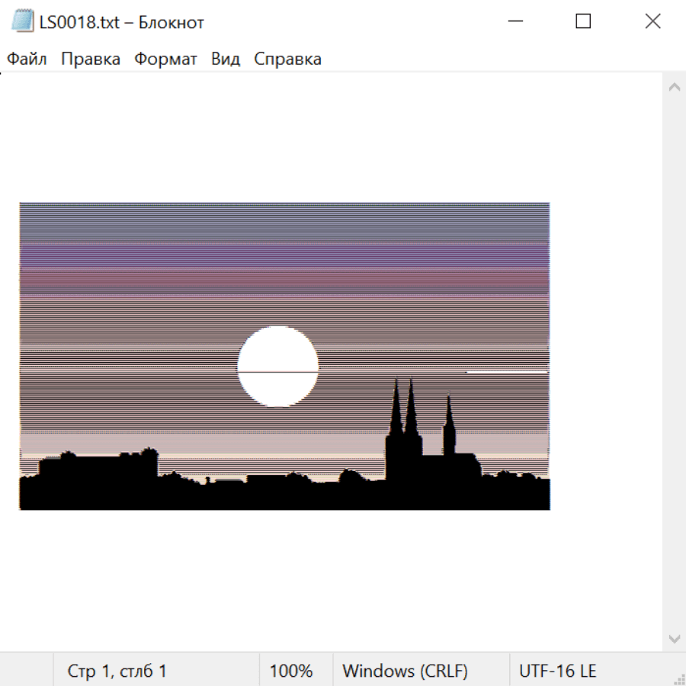Image resolution: width=686 pixels, height=686 pixels.
Task: Open the Файл menu
Action: [x=27, y=59]
